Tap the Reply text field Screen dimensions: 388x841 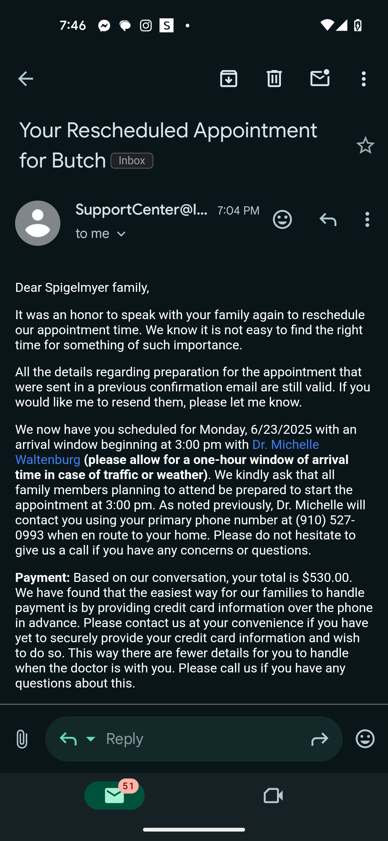pos(201,739)
